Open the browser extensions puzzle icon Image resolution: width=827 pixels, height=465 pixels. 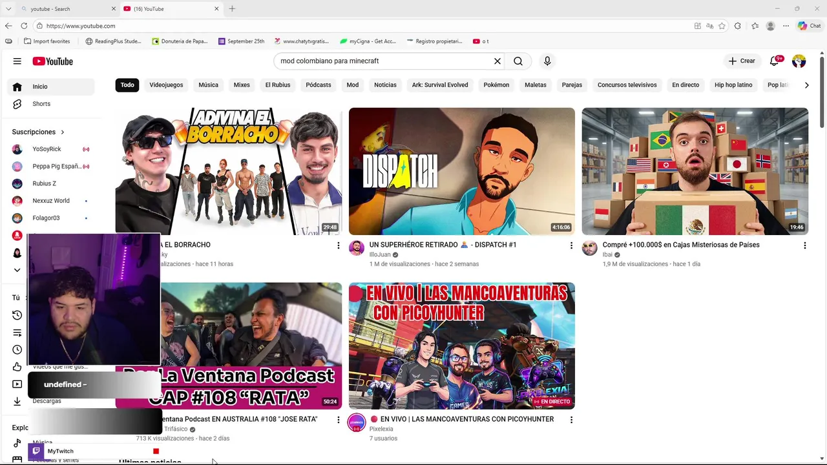[738, 26]
